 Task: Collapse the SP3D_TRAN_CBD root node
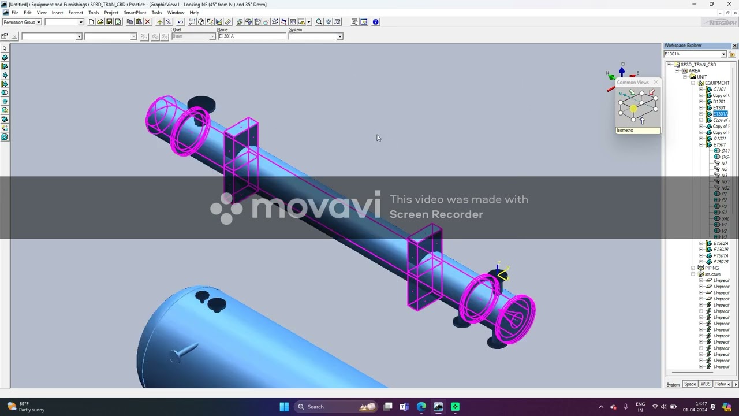click(x=669, y=65)
